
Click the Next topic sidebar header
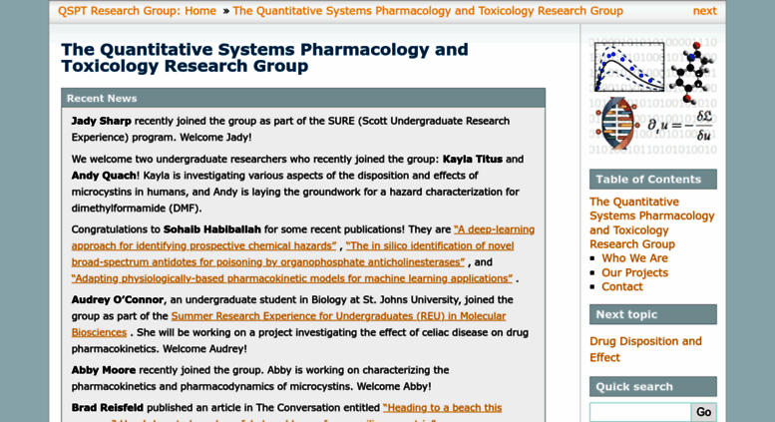coord(653,315)
